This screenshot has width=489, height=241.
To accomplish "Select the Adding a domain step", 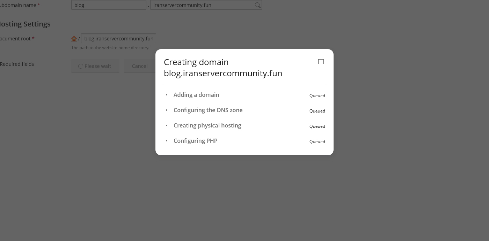I will tap(196, 95).
